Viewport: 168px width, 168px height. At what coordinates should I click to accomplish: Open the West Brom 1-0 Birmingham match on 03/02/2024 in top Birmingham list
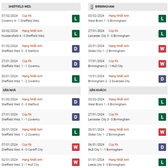point(107,21)
